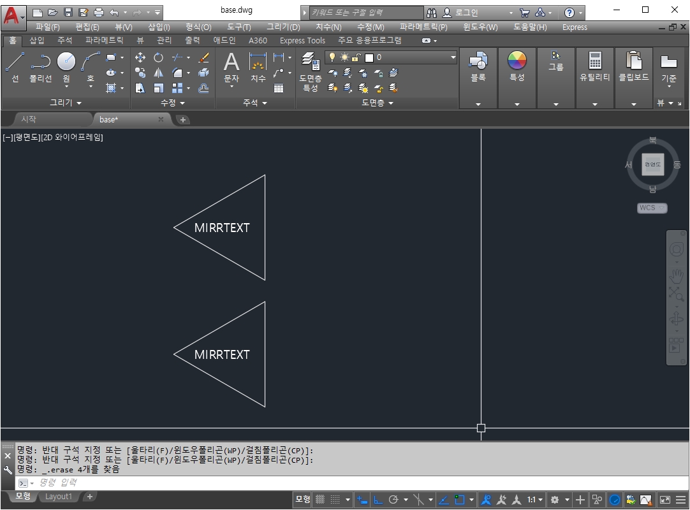Choose the Move tool in modify panel
The width and height of the screenshot is (690, 510).
click(x=140, y=57)
